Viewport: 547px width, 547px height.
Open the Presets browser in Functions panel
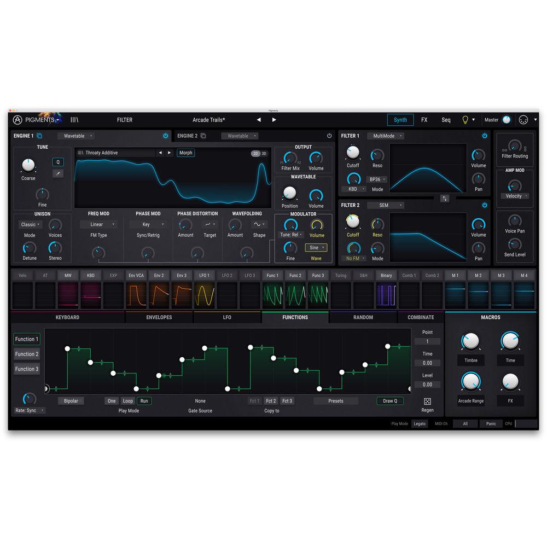point(335,400)
